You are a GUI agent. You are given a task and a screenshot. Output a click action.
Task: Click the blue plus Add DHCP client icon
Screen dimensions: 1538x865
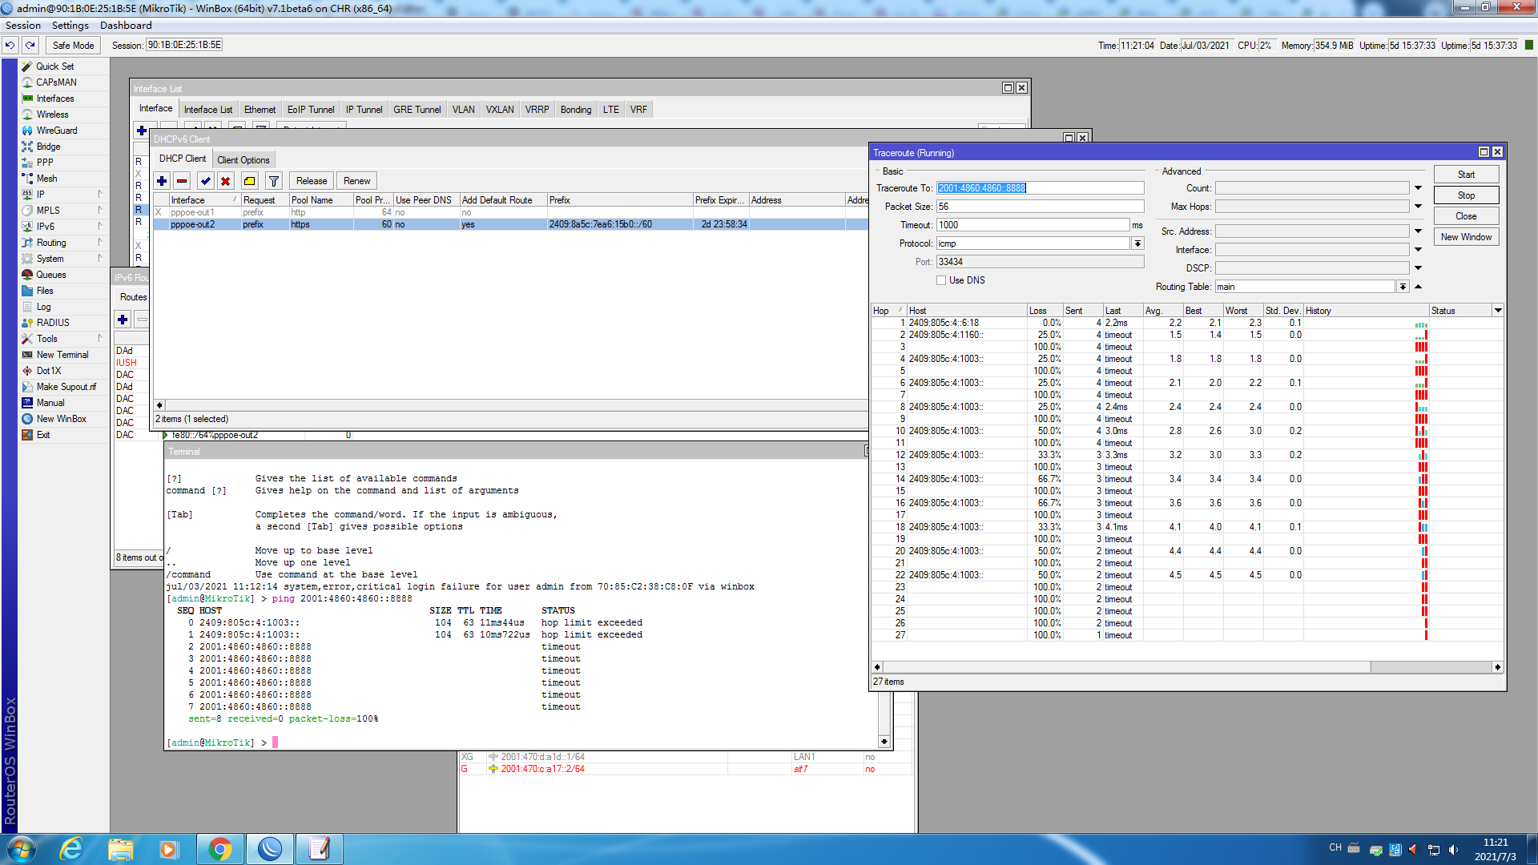(x=162, y=181)
